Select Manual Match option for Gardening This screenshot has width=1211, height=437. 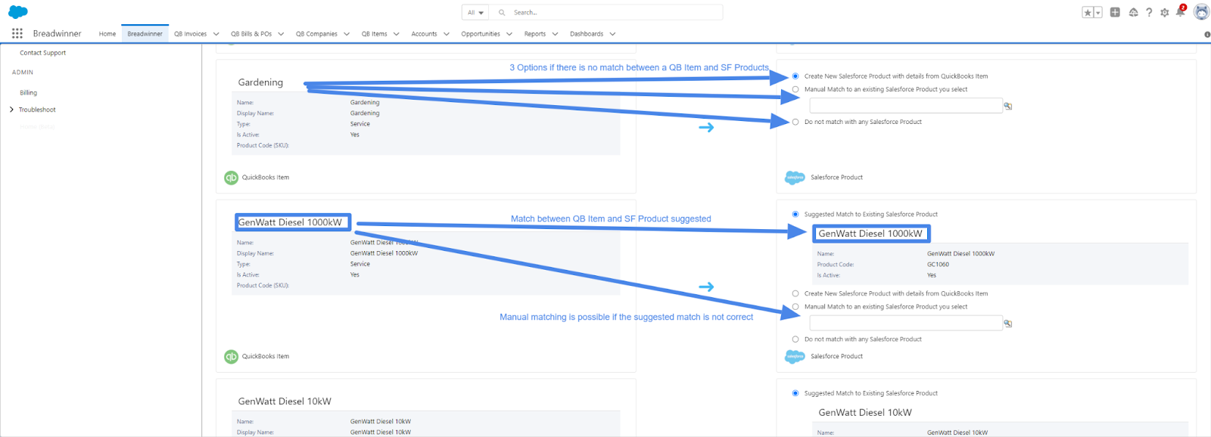click(795, 89)
